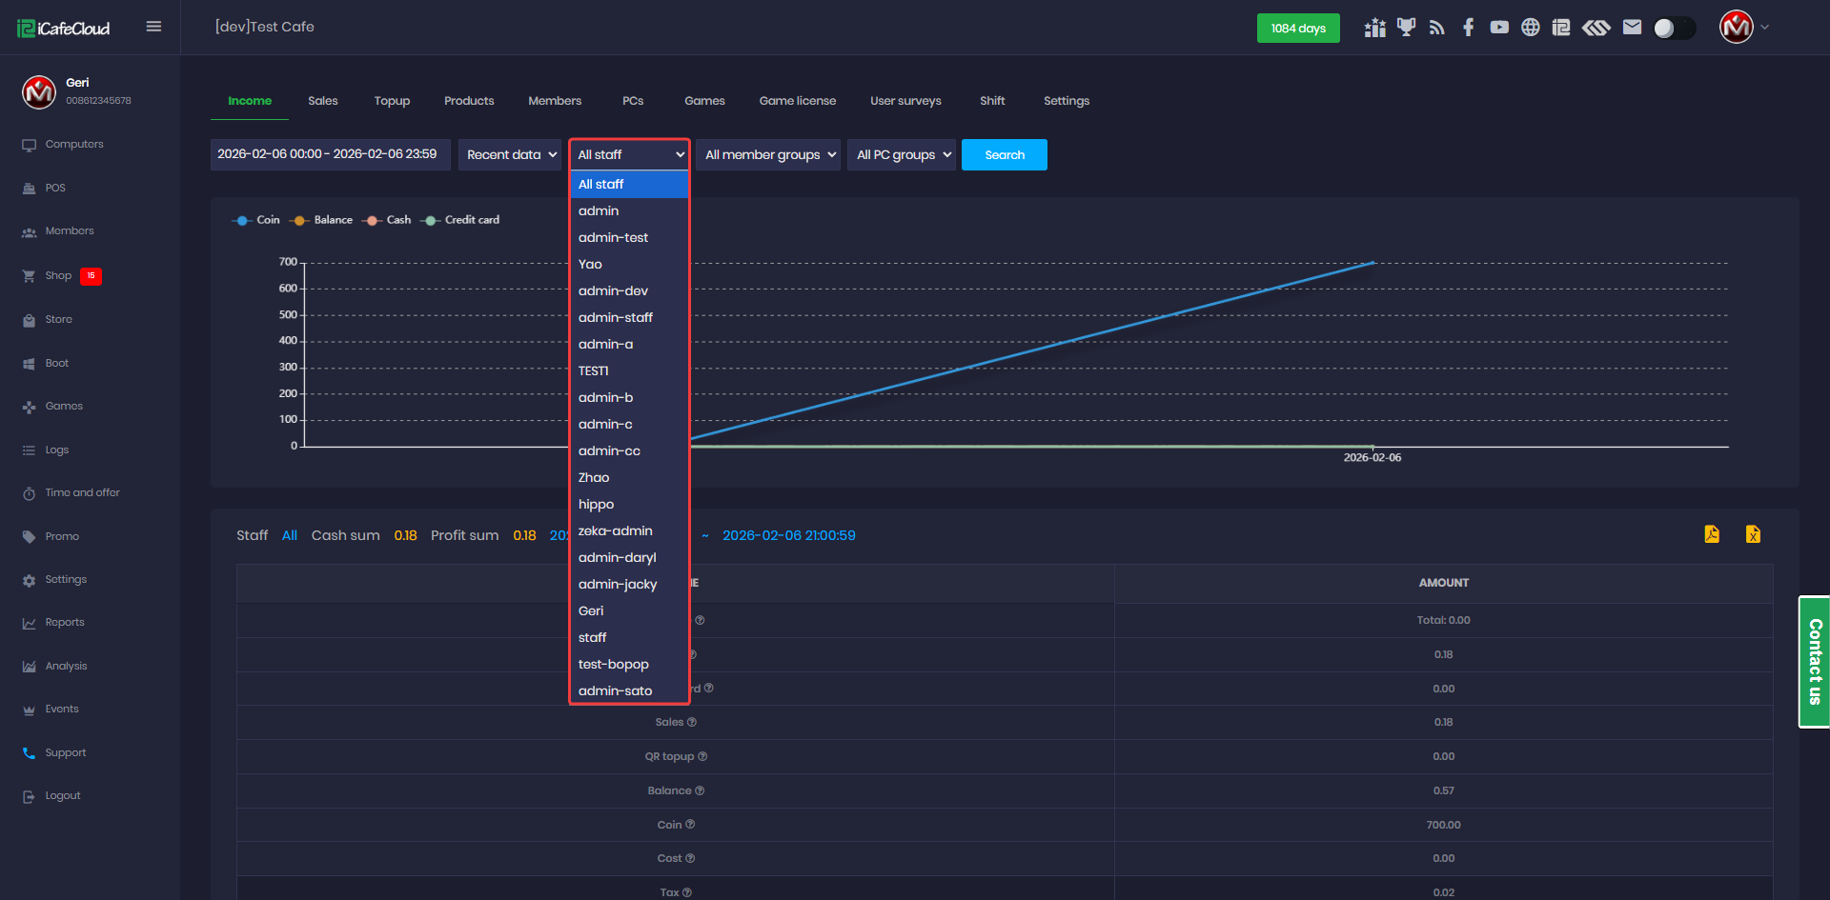This screenshot has height=900, width=1830.
Task: Open the All member groups dropdown
Action: click(770, 155)
